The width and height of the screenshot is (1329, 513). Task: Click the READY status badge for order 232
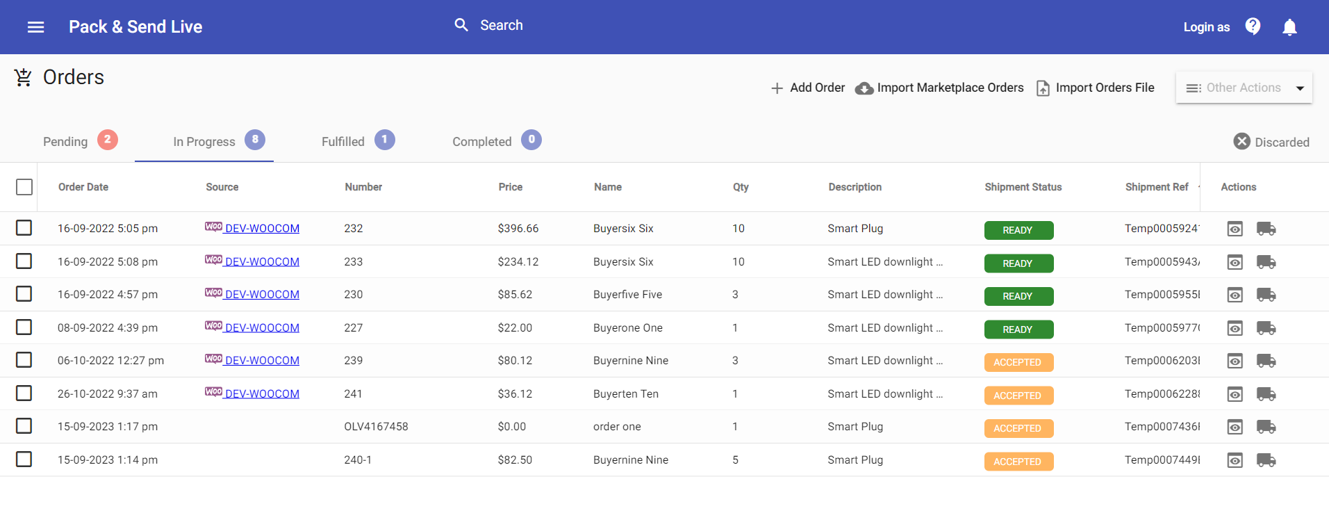pos(1018,230)
